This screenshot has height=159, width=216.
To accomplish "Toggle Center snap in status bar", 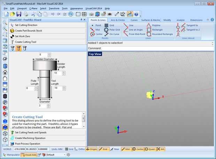I will click(138, 149).
